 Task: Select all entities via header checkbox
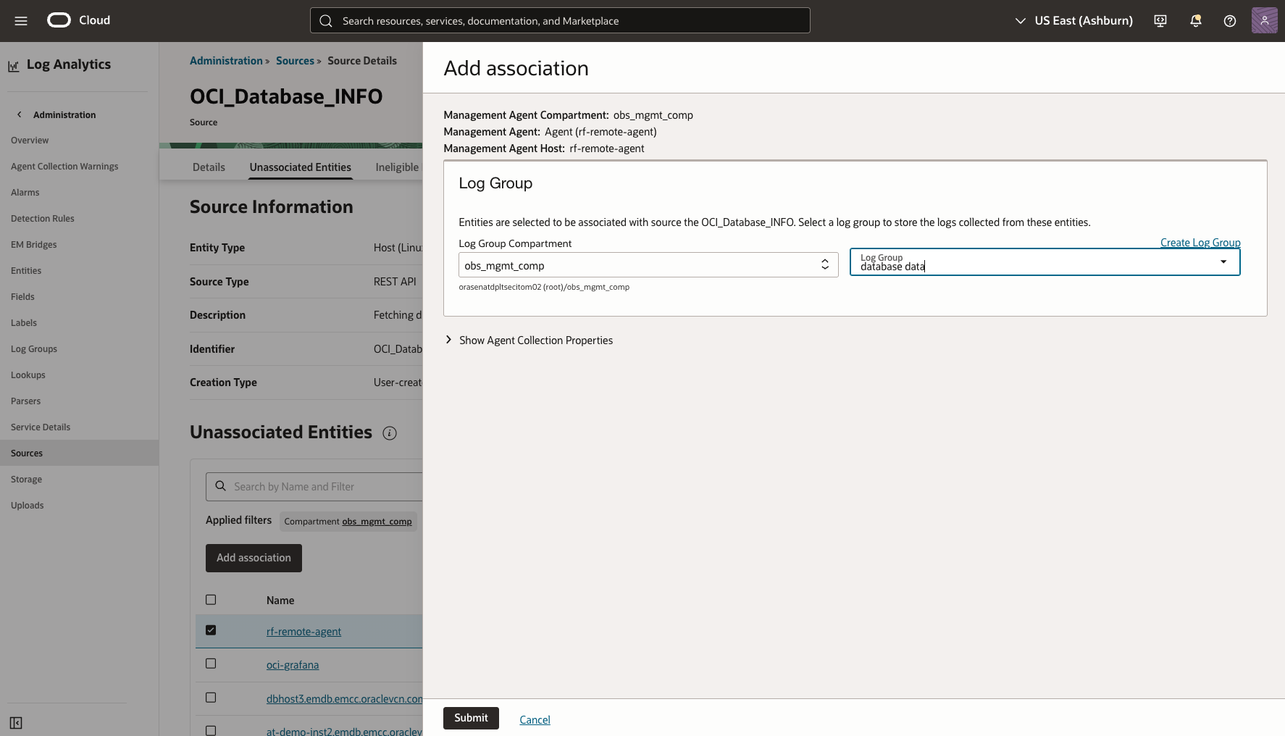[211, 599]
